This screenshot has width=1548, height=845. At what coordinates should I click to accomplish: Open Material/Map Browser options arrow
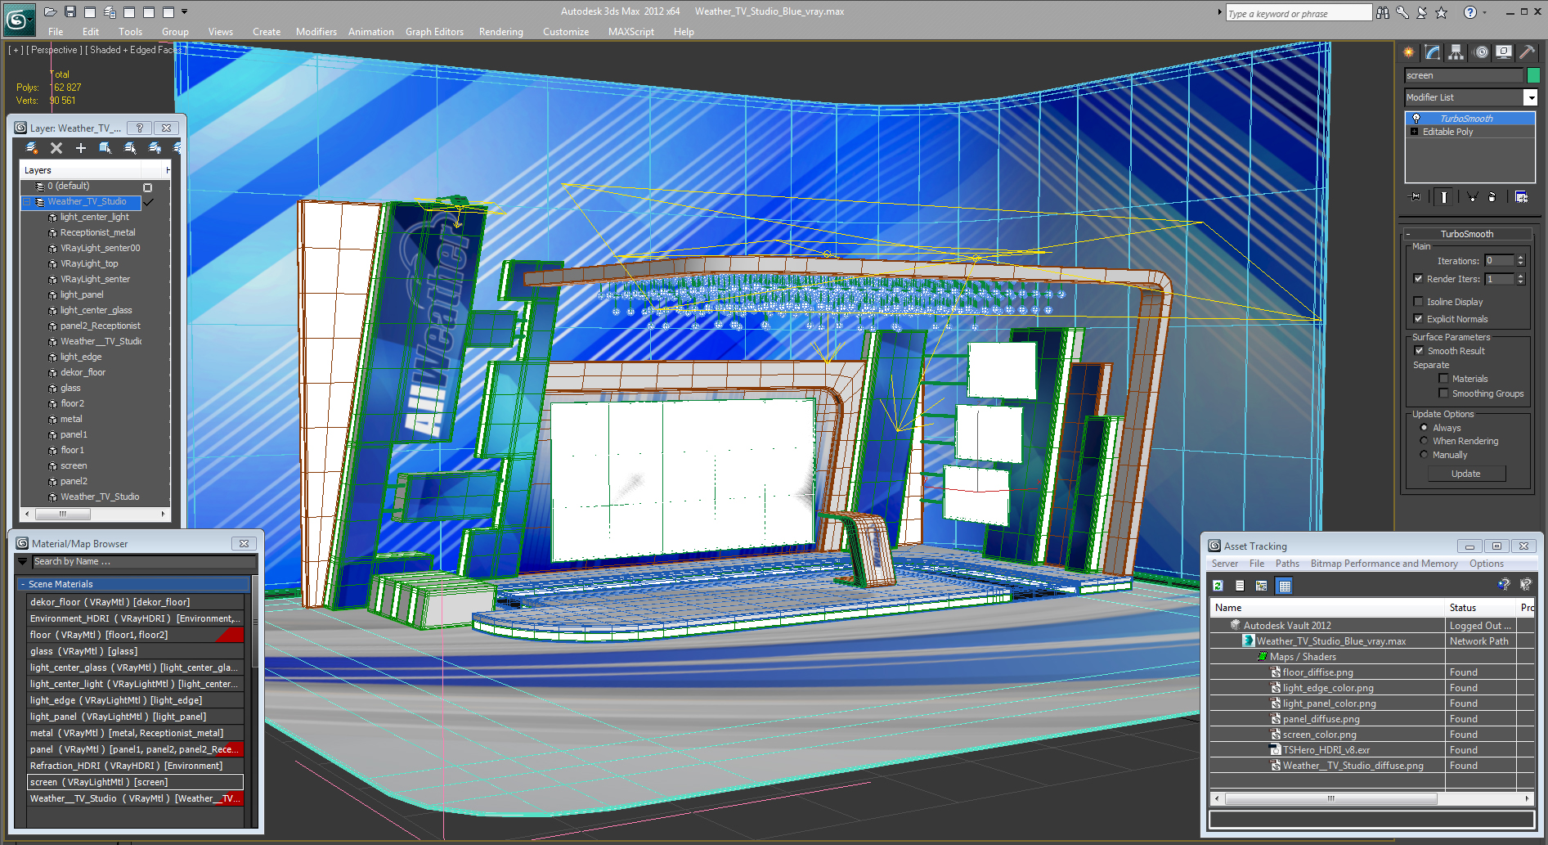tap(23, 562)
